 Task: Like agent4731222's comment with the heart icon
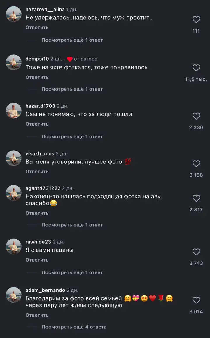click(196, 198)
